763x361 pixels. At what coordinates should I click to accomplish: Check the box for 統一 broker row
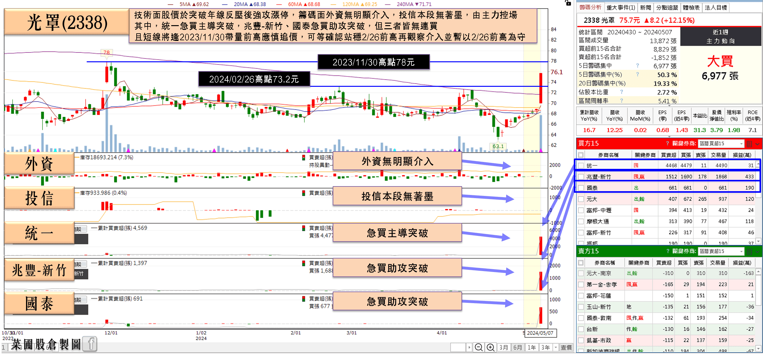click(581, 165)
